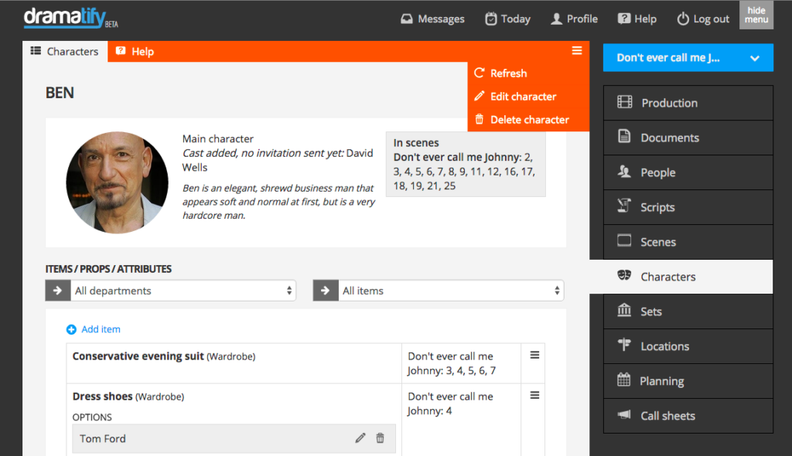Screen dimensions: 792x456
Task: Click the arrow button beside All departments
Action: pos(57,291)
